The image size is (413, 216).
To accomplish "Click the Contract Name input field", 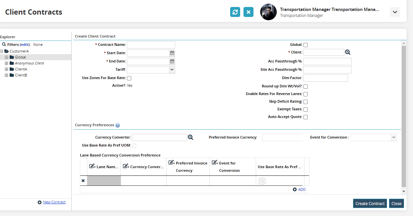I will 151,45.
